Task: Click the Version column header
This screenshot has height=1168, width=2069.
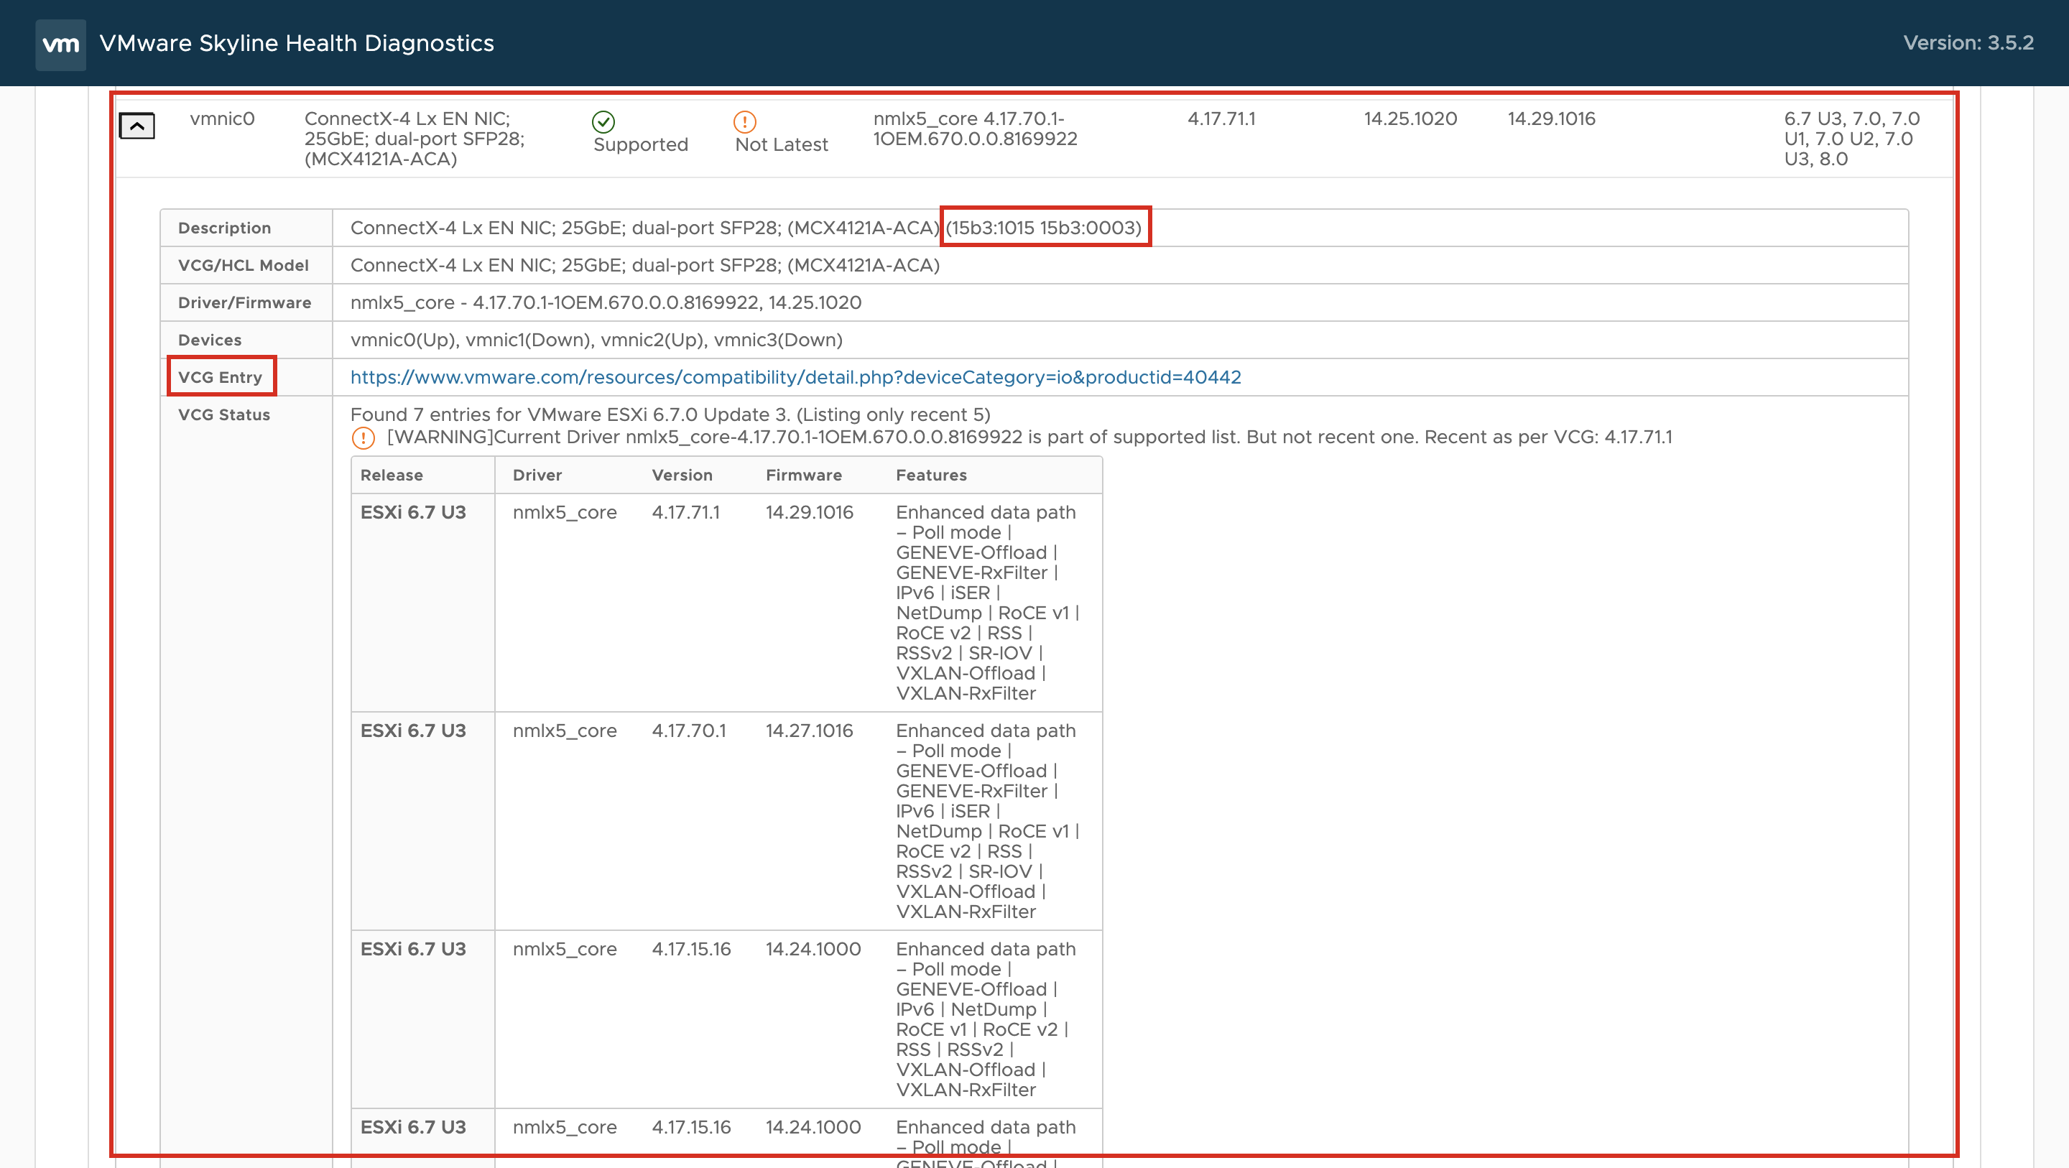Action: tap(682, 475)
